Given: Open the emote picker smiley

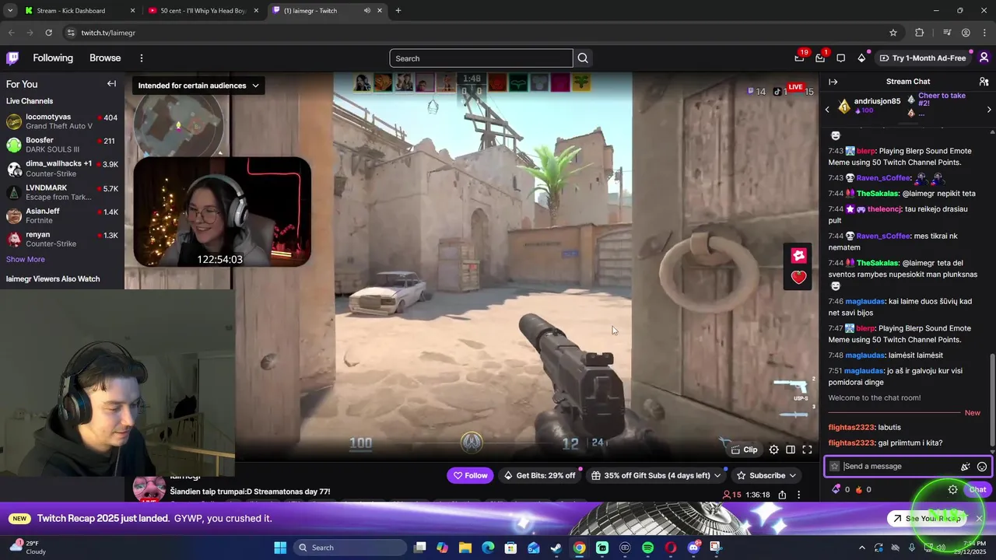Looking at the screenshot, I should pyautogui.click(x=982, y=467).
